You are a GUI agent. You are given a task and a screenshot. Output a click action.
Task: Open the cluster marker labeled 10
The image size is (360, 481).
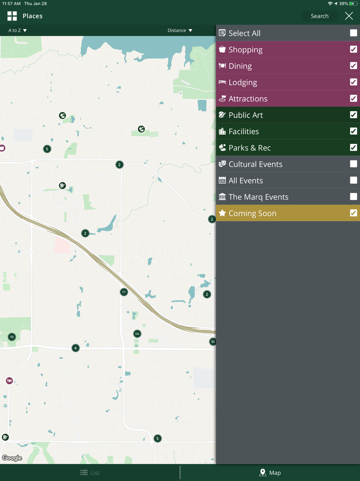click(12, 337)
